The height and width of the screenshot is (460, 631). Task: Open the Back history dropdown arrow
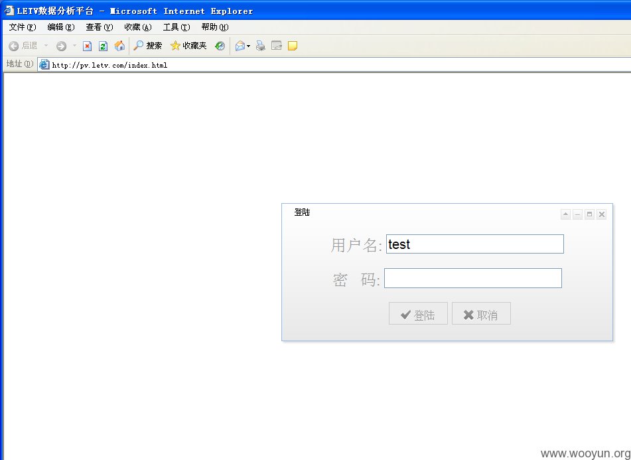click(46, 46)
